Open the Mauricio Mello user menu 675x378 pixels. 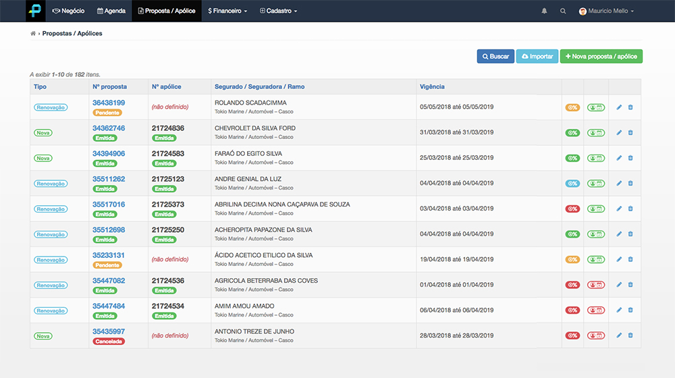[x=606, y=11]
